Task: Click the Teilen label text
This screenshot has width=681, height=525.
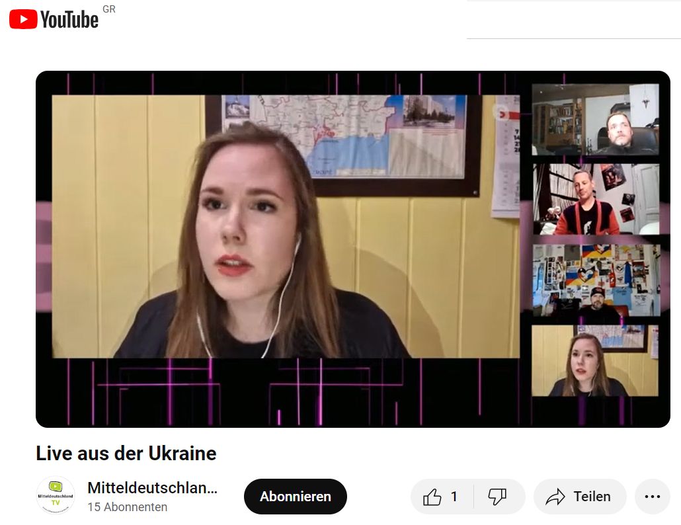Action: (592, 497)
